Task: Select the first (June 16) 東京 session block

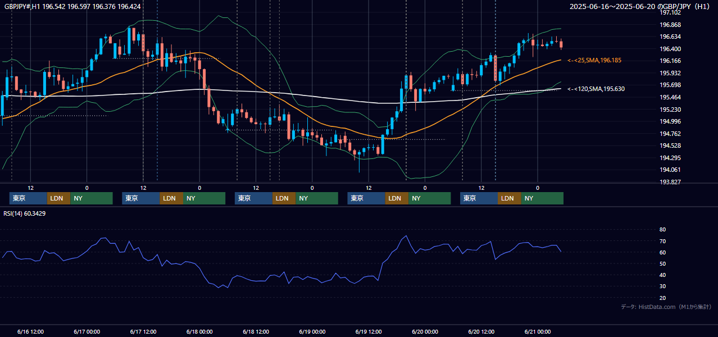Action: (x=28, y=198)
